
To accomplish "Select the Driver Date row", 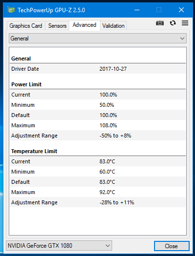I will coord(97,69).
